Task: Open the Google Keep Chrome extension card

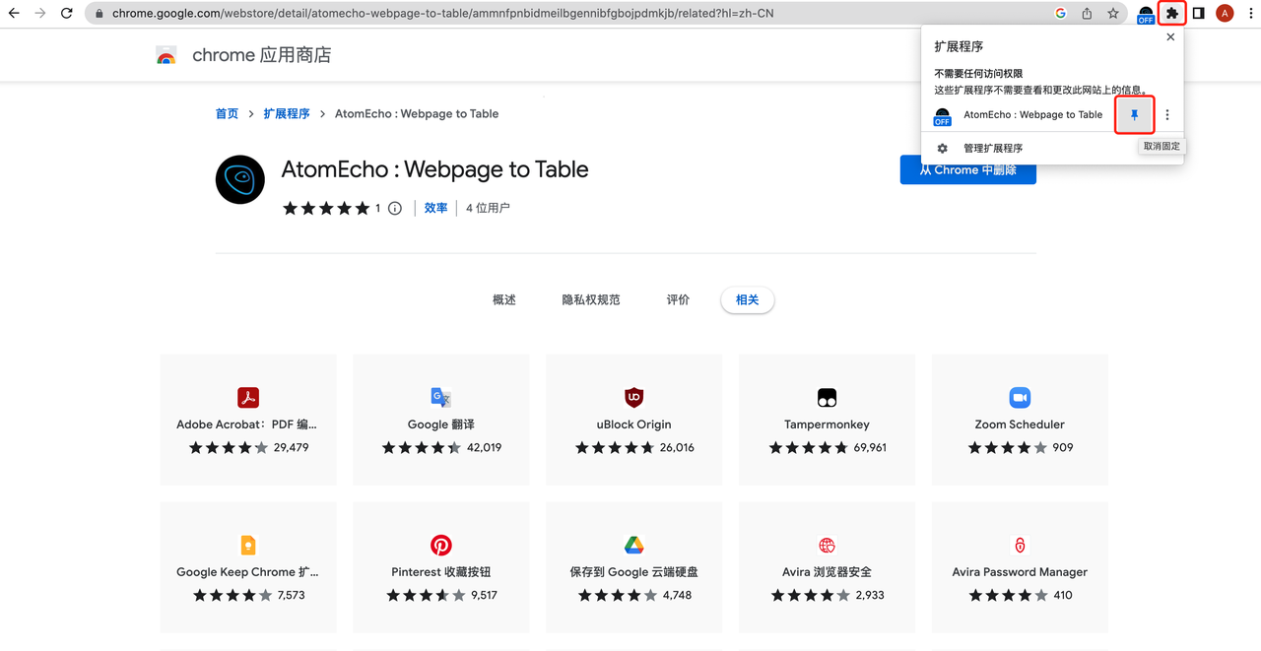Action: pos(248,568)
